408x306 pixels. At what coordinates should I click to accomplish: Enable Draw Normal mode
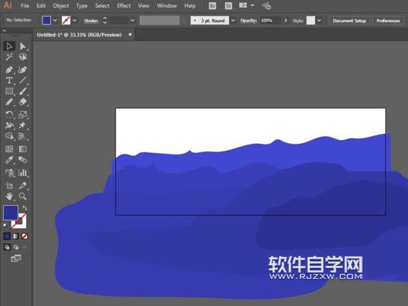tap(7, 247)
